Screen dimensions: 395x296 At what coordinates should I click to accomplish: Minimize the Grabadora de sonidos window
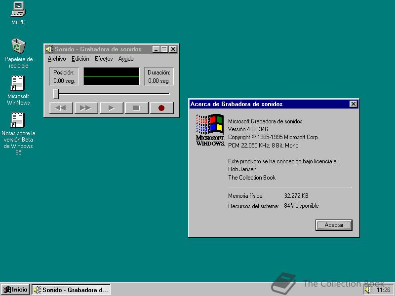pos(156,49)
